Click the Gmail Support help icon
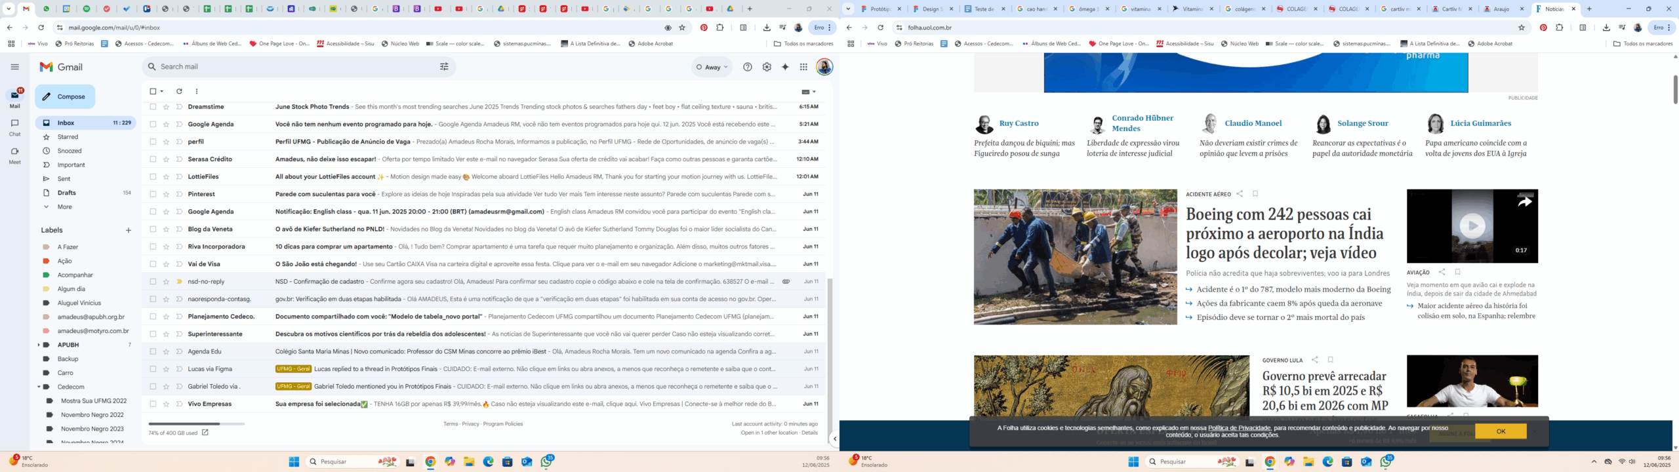Viewport: 1679px width, 472px height. [x=747, y=67]
